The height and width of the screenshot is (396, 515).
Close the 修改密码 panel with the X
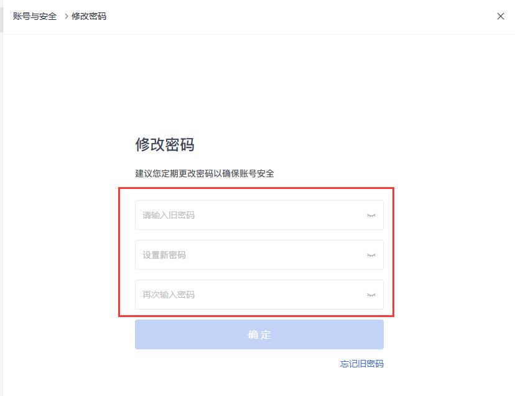tap(501, 17)
